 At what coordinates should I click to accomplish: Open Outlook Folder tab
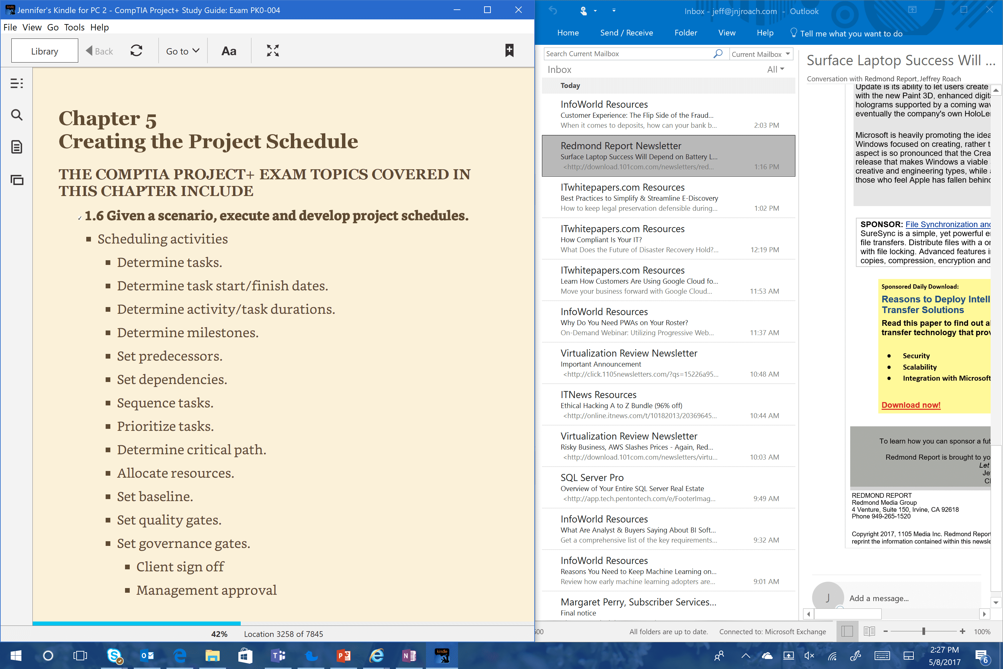[686, 33]
